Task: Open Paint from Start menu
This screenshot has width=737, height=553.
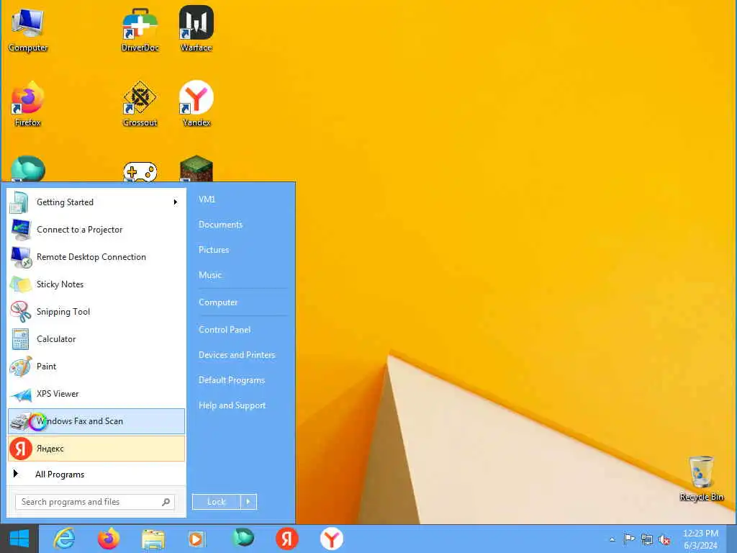Action: pyautogui.click(x=96, y=367)
